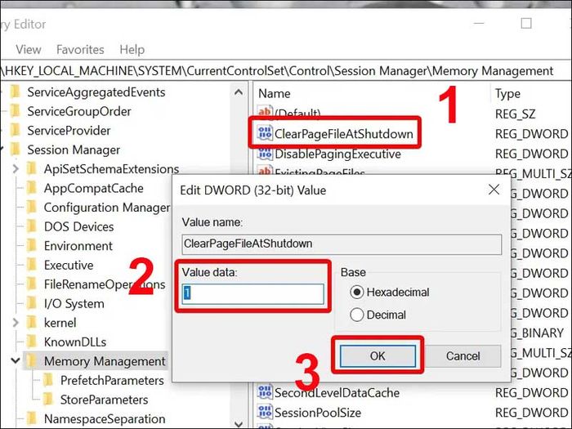Confirm the DWORD edit with OK
The image size is (572, 429).
(x=378, y=355)
